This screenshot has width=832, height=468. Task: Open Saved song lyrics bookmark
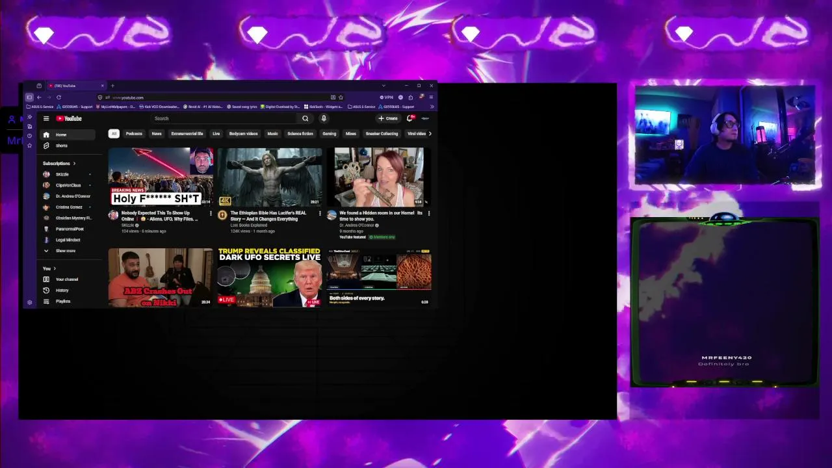(x=242, y=107)
